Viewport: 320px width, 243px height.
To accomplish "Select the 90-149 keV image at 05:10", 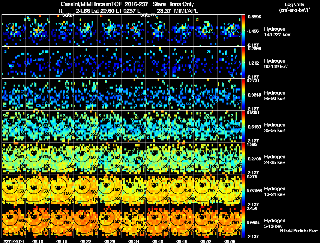I will 38,63.
